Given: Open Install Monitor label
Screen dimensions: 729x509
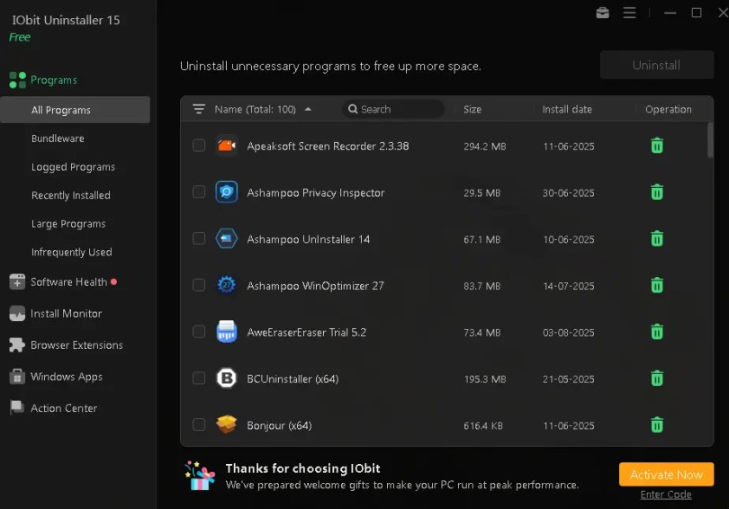Looking at the screenshot, I should (66, 314).
